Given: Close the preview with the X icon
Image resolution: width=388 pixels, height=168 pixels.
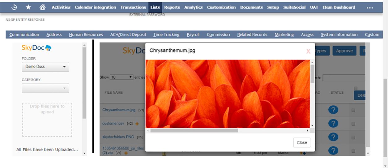Looking at the screenshot, I should 308,51.
